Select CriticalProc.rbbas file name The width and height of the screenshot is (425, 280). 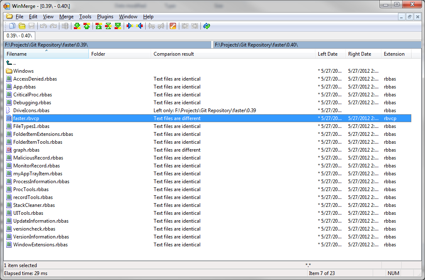[32, 95]
